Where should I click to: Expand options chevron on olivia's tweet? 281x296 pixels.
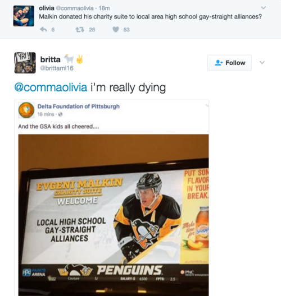(x=264, y=8)
